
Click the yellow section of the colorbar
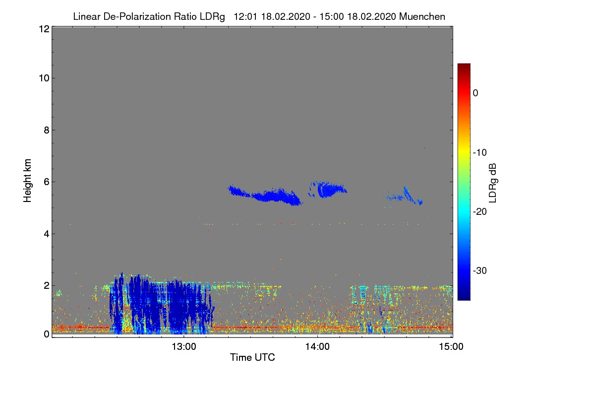point(464,152)
